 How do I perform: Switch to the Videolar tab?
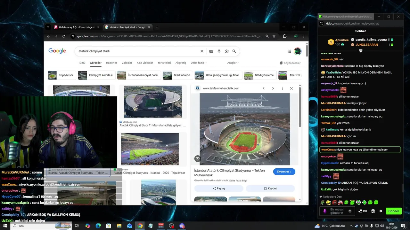pyautogui.click(x=127, y=63)
